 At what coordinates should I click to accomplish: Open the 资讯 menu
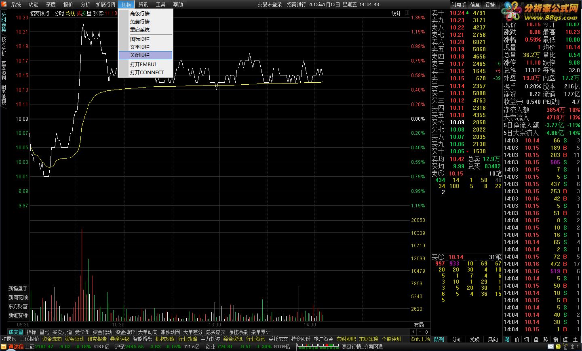click(143, 4)
